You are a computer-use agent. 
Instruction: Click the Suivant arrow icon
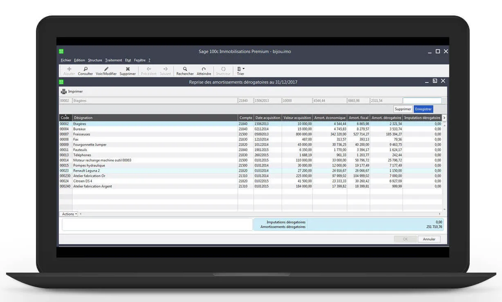(165, 69)
